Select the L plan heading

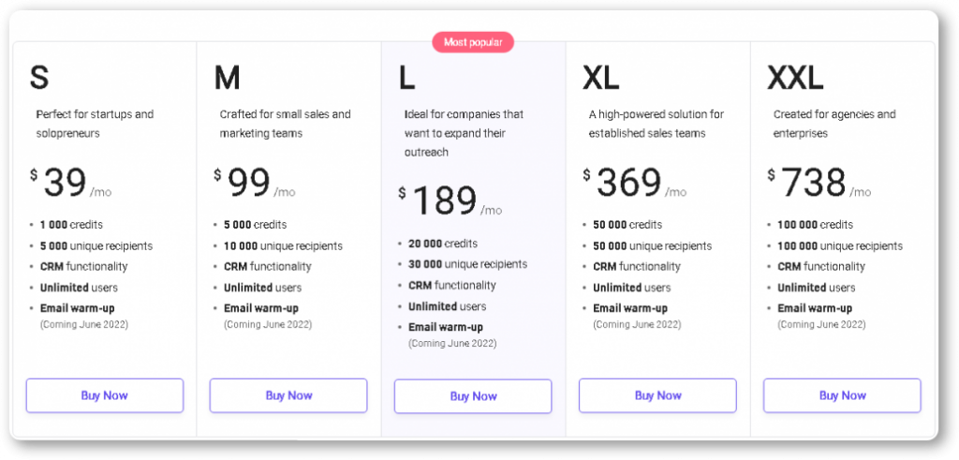[x=406, y=77]
